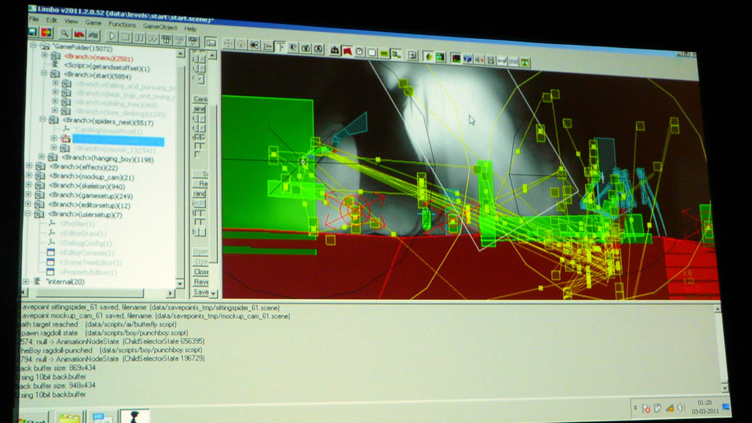
Task: Open the Help menu
Action: pyautogui.click(x=190, y=28)
